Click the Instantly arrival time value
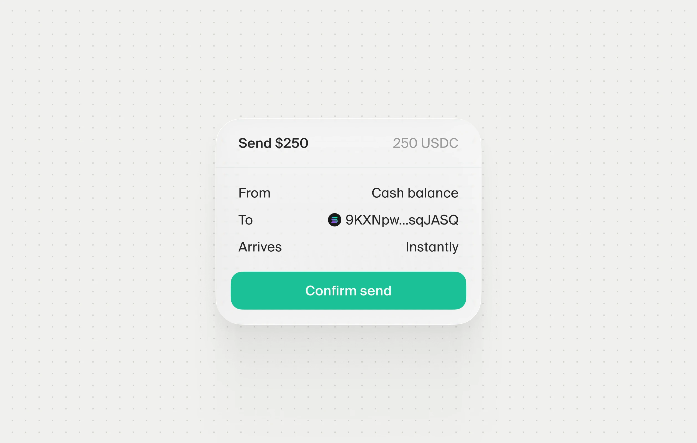 432,247
